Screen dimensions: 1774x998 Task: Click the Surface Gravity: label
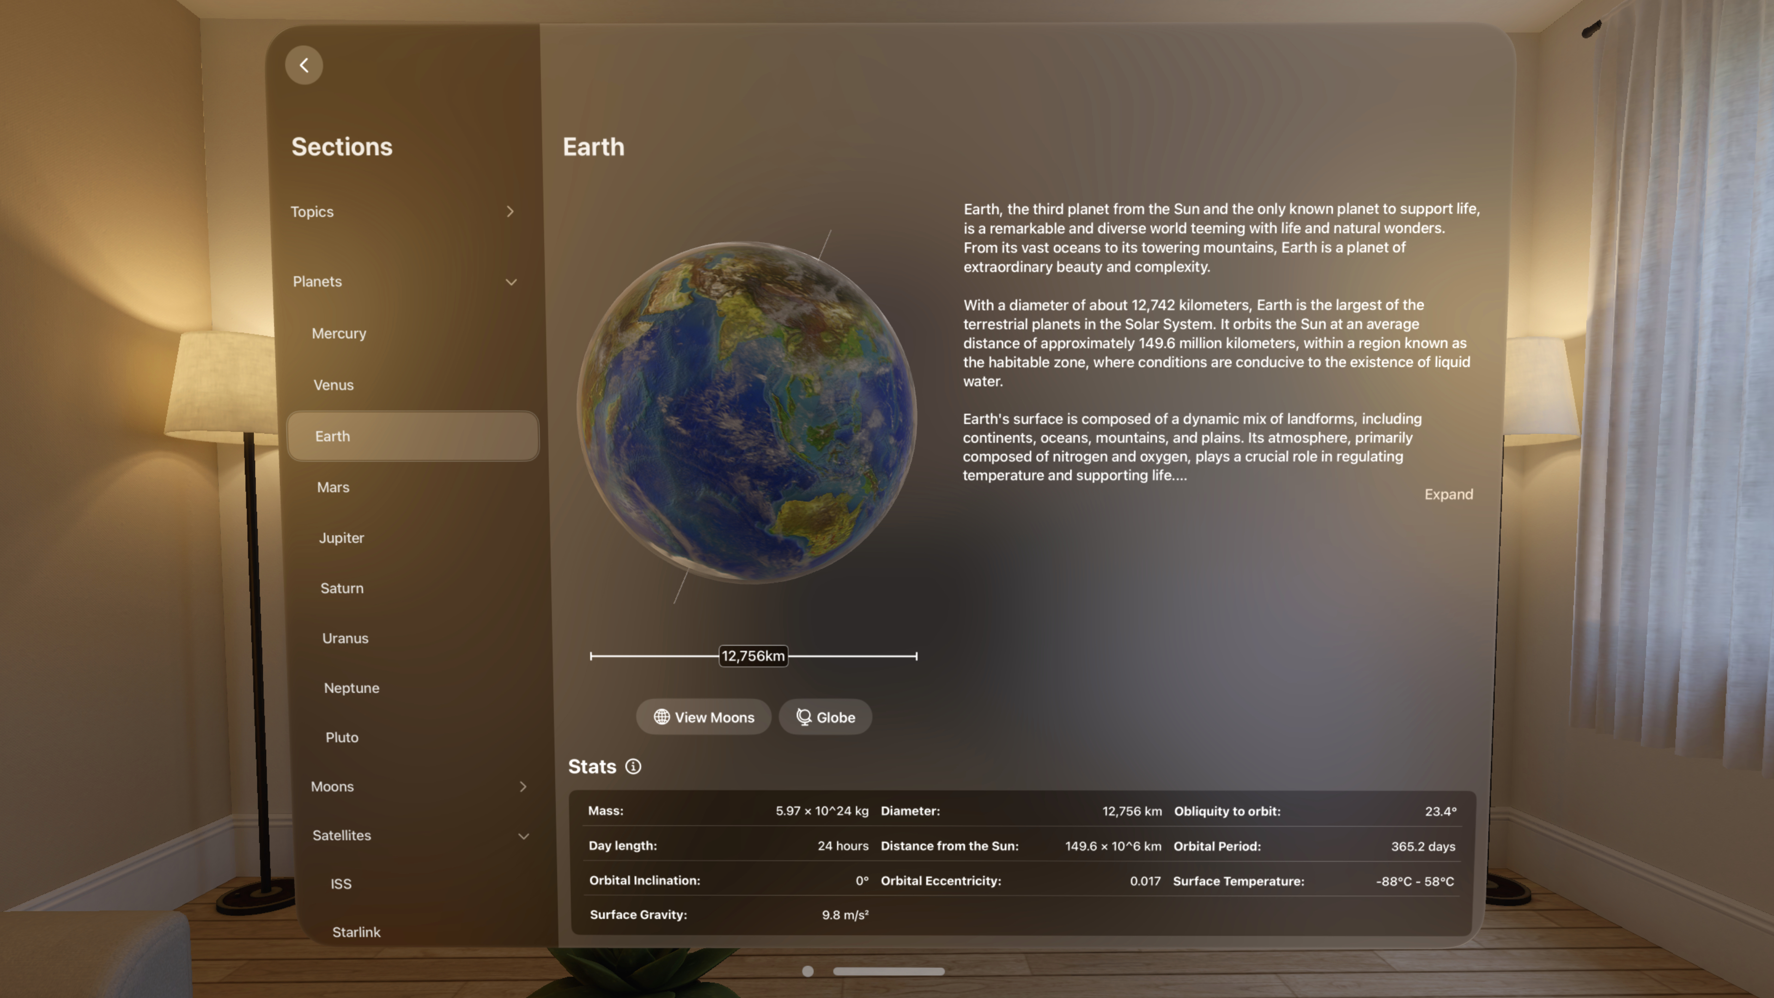(x=638, y=915)
